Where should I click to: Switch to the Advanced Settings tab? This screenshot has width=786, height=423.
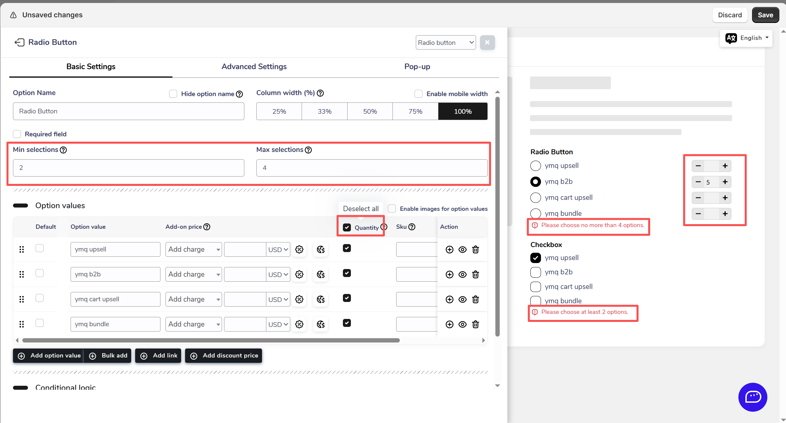pyautogui.click(x=254, y=67)
